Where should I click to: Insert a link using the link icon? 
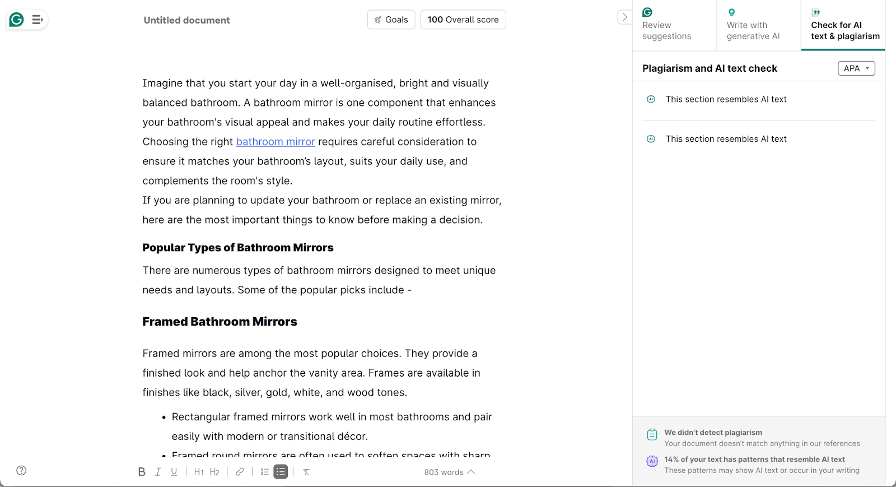pyautogui.click(x=240, y=472)
